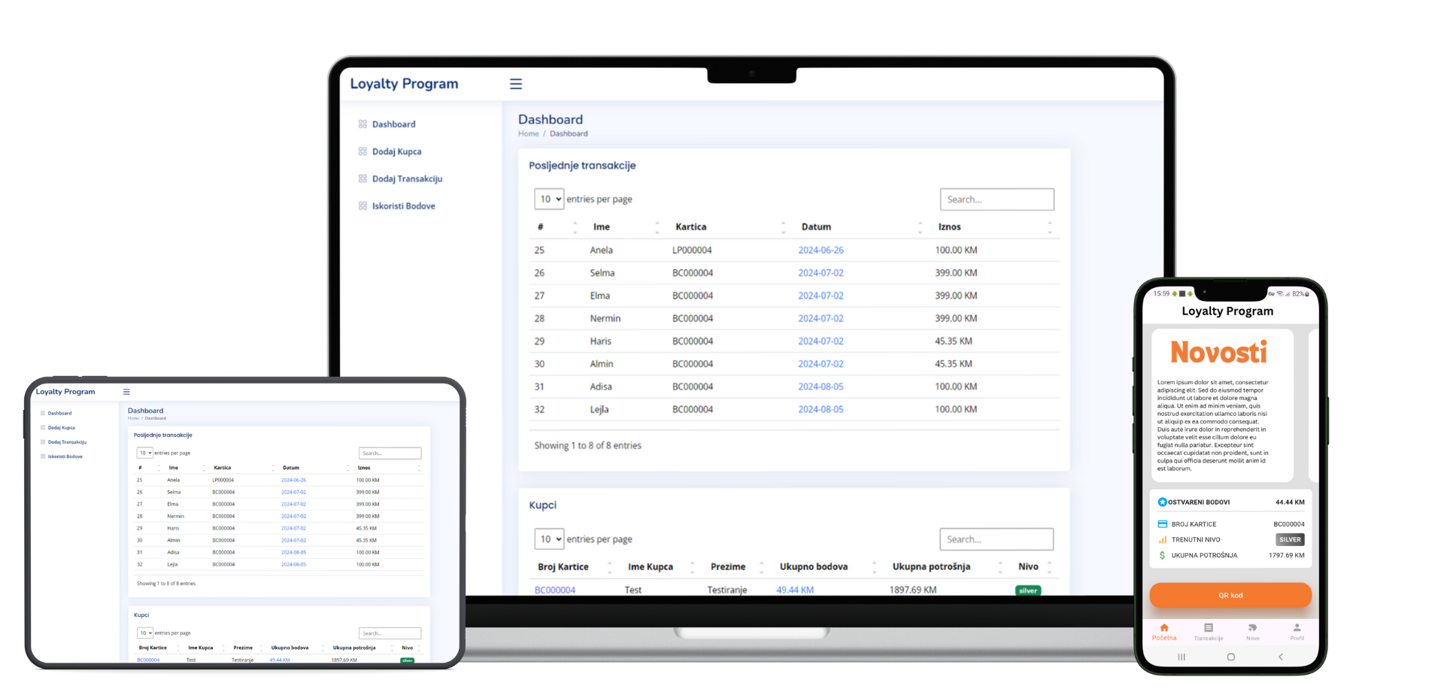Open tablet transactions entries-per-page dropdown

pyautogui.click(x=144, y=453)
